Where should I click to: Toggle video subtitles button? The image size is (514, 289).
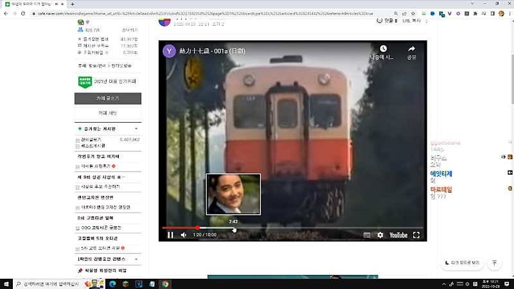pos(367,235)
